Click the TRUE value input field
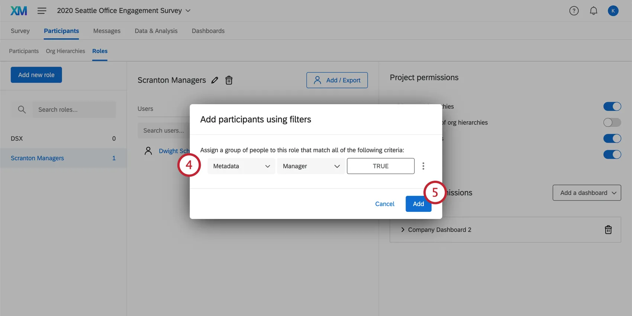Viewport: 632px width, 316px height. pyautogui.click(x=380, y=166)
